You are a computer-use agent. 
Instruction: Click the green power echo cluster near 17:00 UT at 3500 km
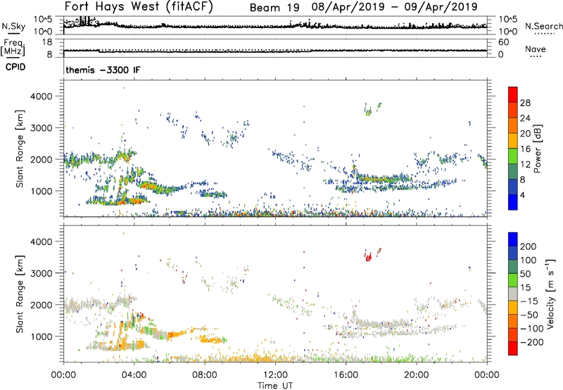(368, 112)
